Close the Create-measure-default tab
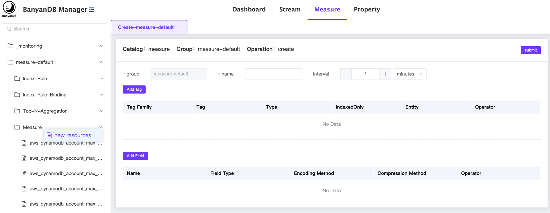The image size is (550, 213). tap(179, 27)
